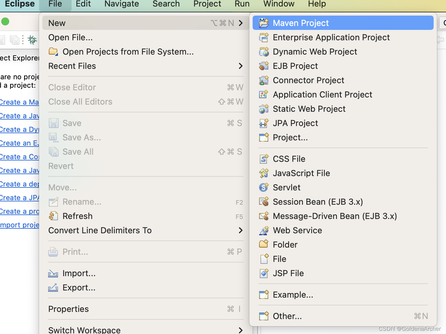Expand the Switch Workspace submenu arrow

(x=241, y=330)
